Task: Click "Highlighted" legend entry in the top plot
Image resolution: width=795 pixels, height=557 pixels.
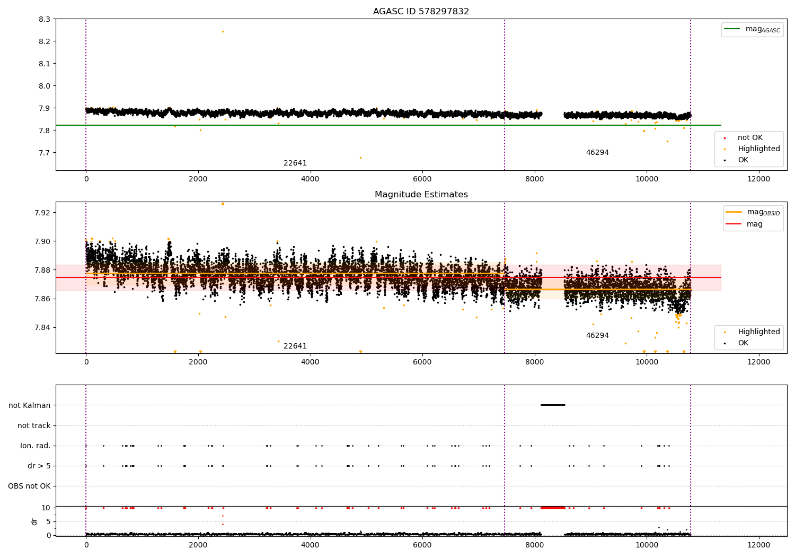Action: pyautogui.click(x=759, y=149)
